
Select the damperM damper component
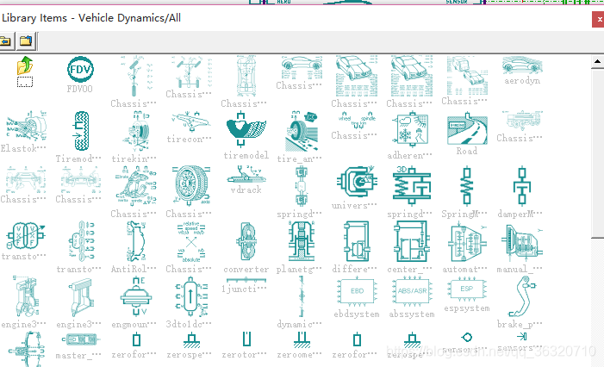(521, 185)
